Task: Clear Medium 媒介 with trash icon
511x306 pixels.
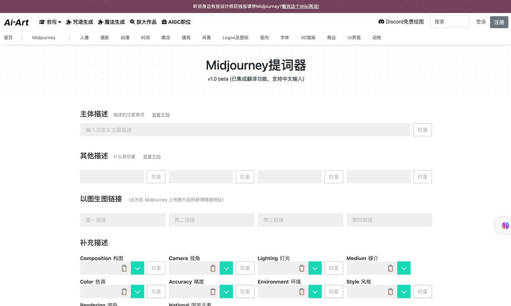Action: coord(390,268)
